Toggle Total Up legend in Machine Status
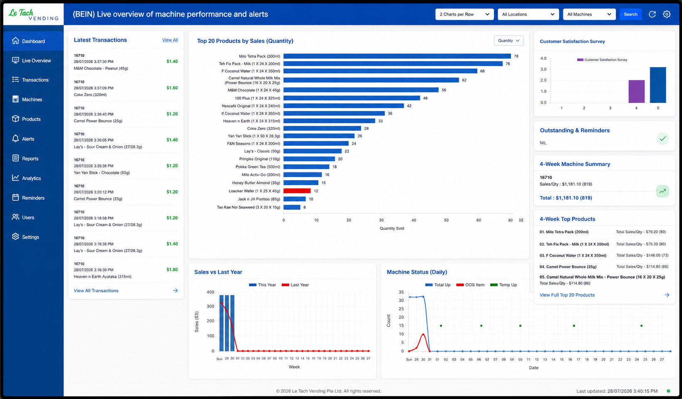The height and width of the screenshot is (399, 682). [x=438, y=285]
